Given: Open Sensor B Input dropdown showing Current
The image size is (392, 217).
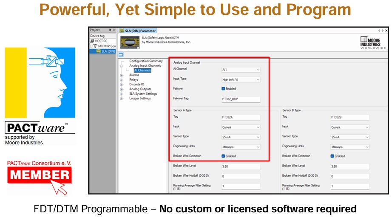Looking at the screenshot, I should 350,127.
